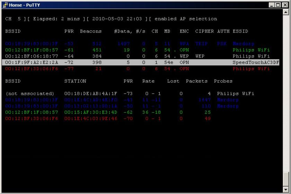Click the 'MB' column header
Viewport: 291px width, 194px height.
click(x=167, y=32)
